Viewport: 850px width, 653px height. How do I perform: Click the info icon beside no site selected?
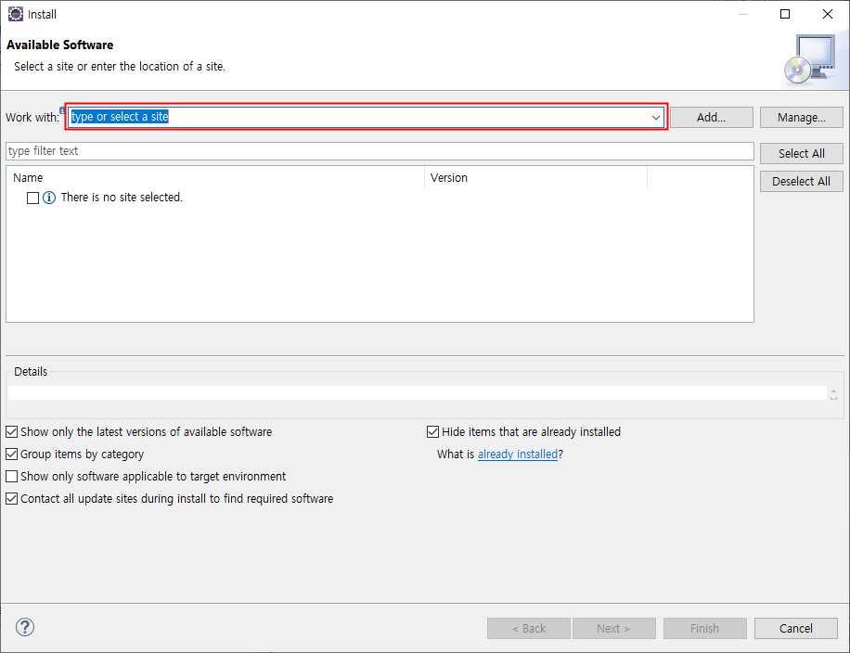(49, 198)
